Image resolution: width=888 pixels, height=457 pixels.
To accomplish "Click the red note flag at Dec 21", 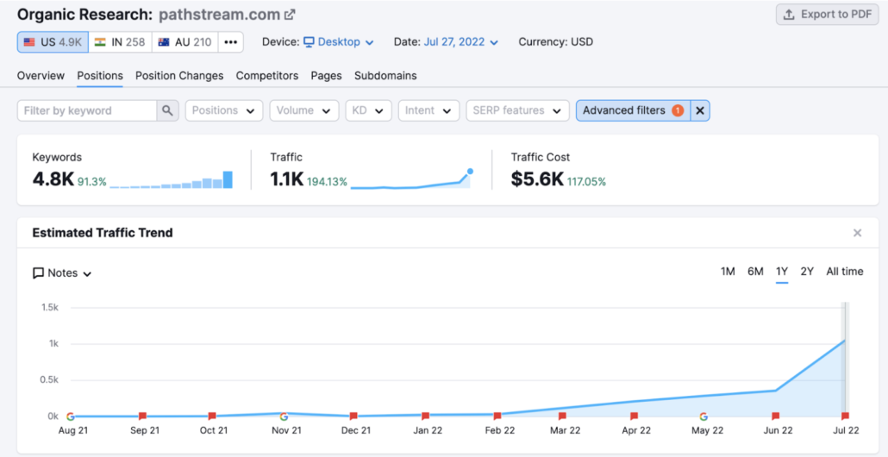I will click(x=353, y=416).
